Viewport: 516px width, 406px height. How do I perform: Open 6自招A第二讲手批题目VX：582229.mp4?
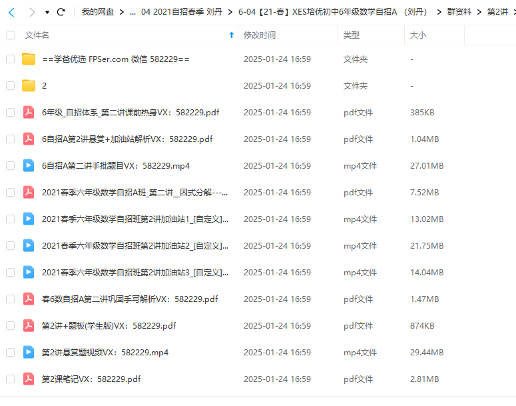click(115, 165)
